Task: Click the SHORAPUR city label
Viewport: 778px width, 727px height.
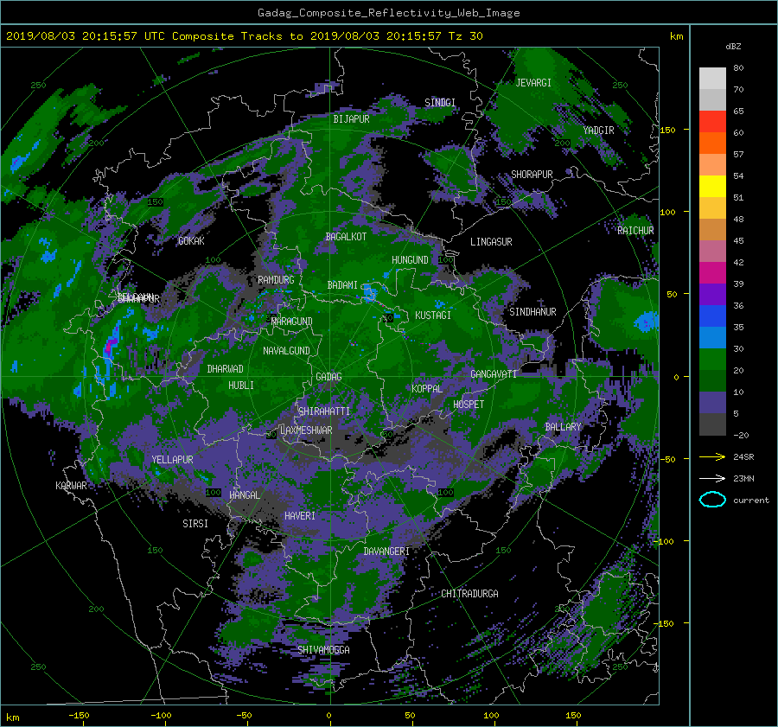Action: (532, 175)
